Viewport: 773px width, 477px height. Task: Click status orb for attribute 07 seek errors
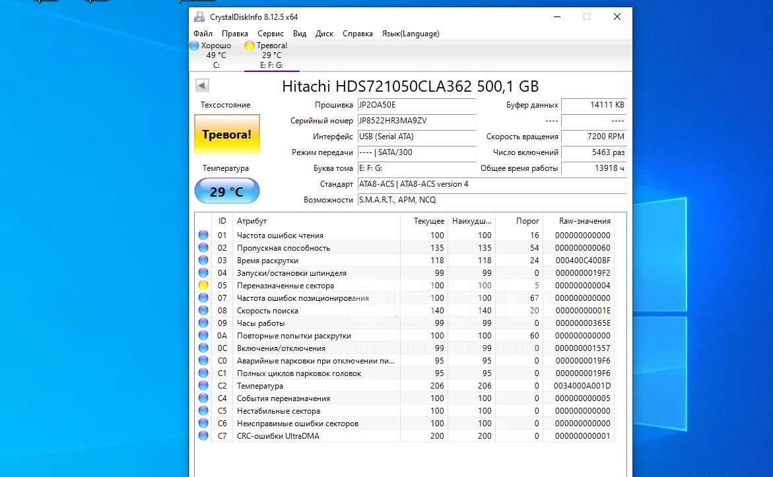click(203, 298)
